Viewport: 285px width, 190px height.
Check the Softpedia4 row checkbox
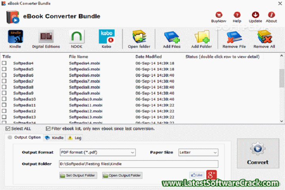tap(4, 63)
